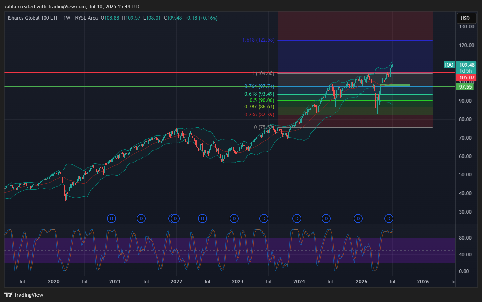
Task: Click the dividend marker nearest July 2023
Action: click(264, 219)
